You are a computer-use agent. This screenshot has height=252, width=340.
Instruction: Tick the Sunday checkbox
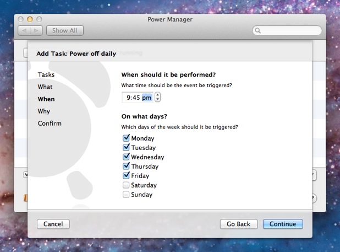[126, 194]
